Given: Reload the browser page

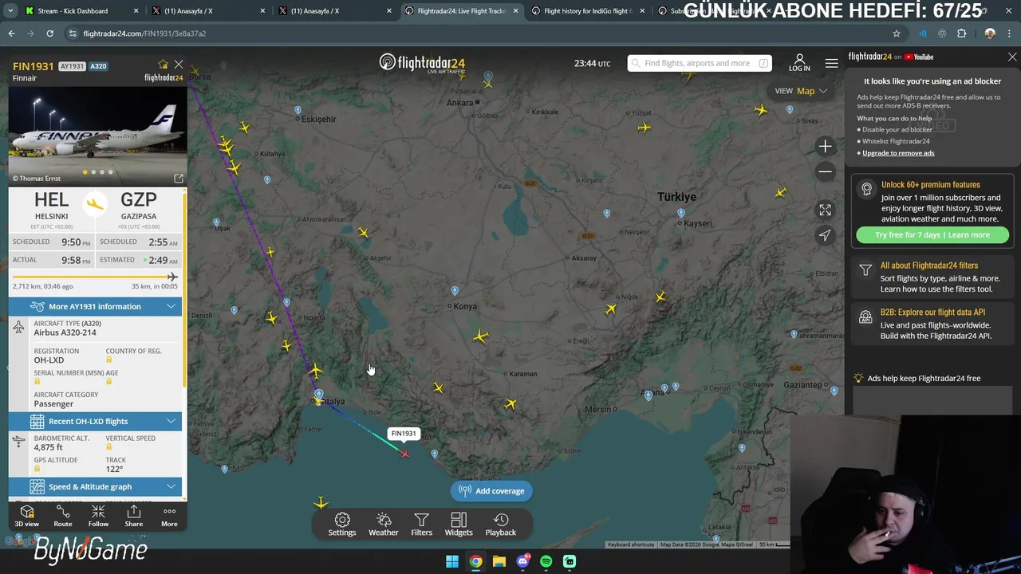Looking at the screenshot, I should [49, 33].
